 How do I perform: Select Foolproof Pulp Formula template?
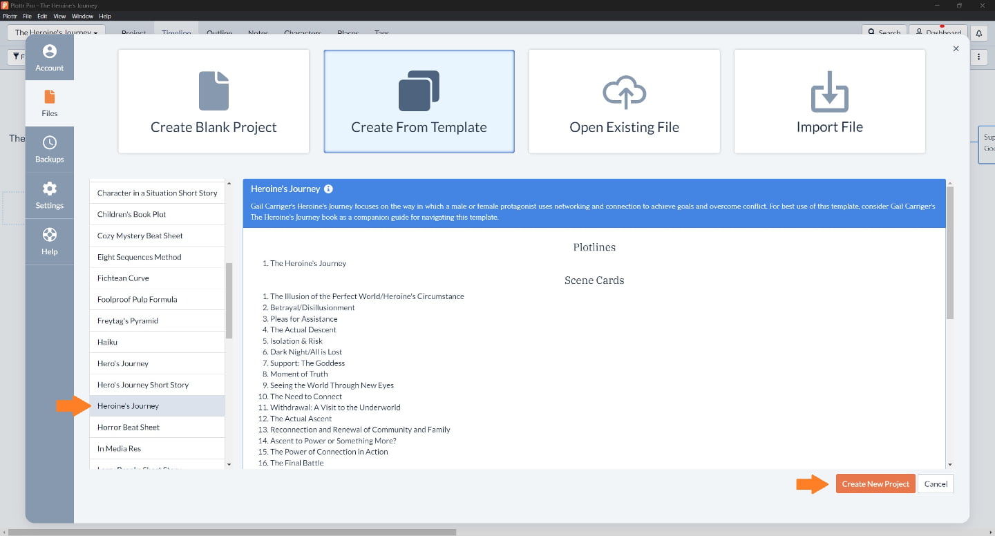pos(158,299)
